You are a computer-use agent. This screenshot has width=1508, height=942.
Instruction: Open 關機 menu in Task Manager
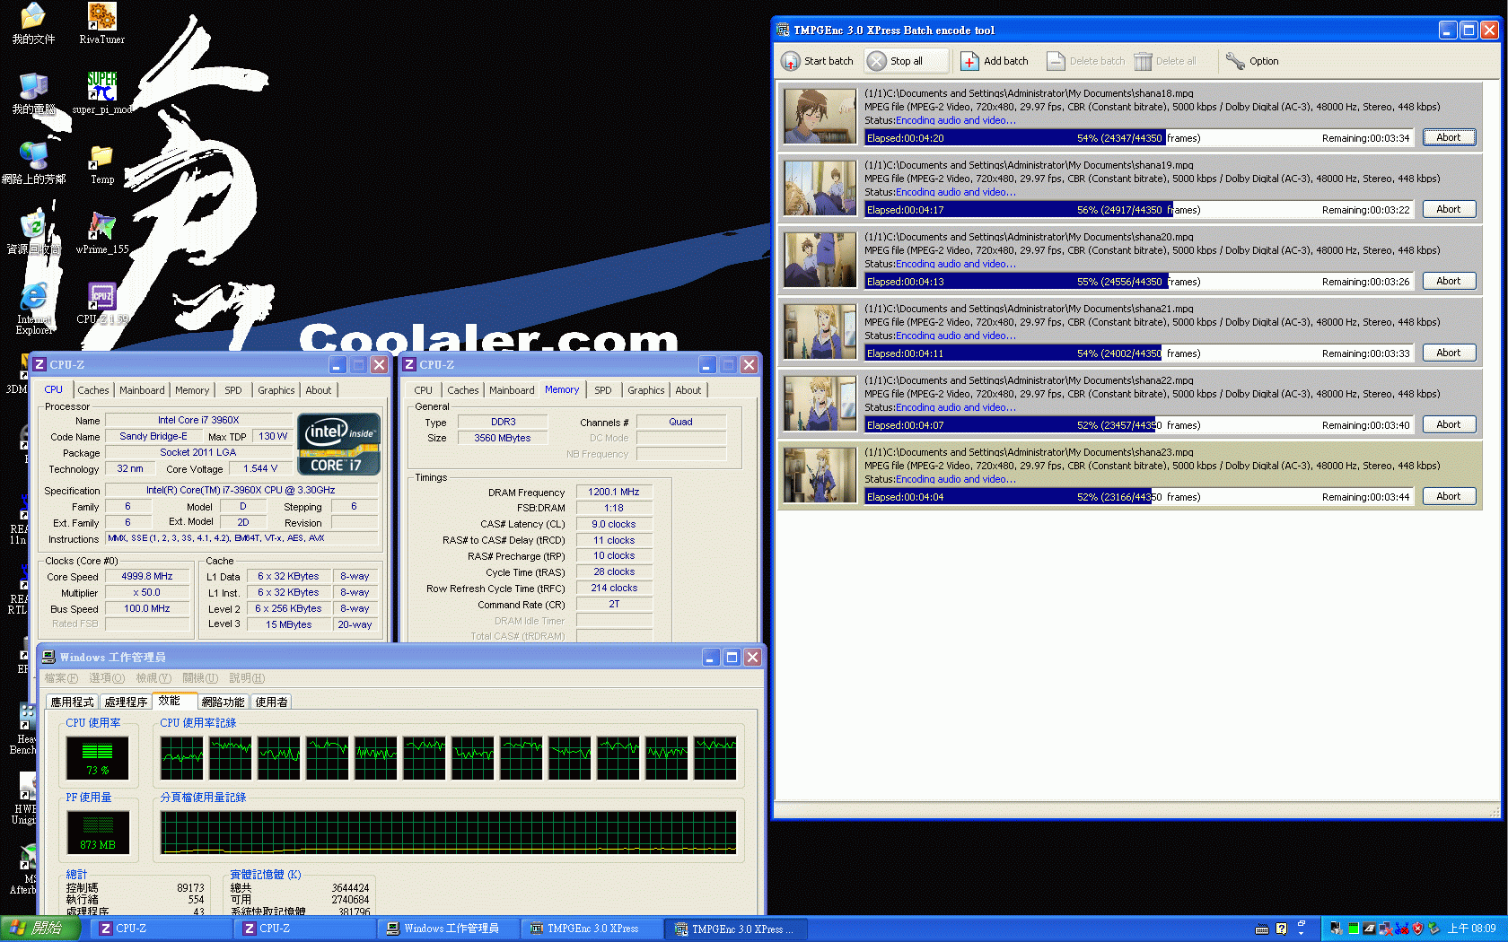pos(200,678)
